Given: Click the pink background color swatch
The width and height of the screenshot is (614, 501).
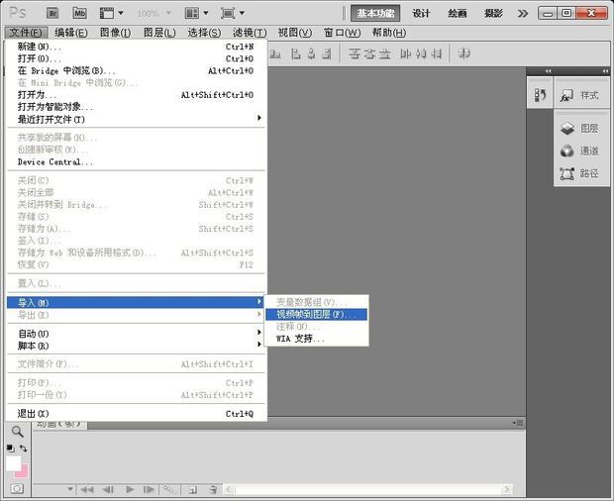Looking at the screenshot, I should point(21,469).
